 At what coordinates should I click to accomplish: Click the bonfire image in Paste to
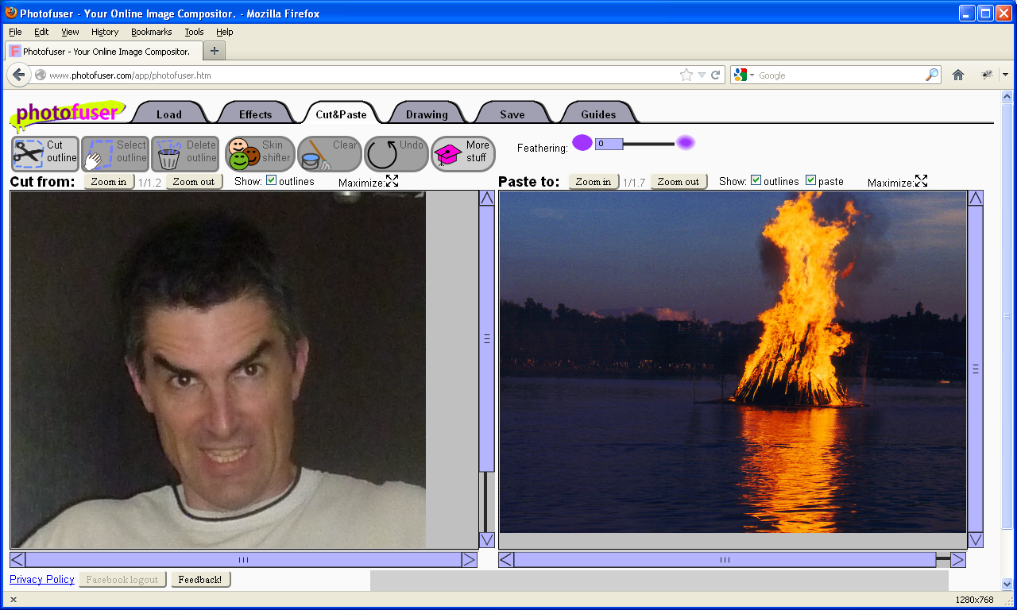pyautogui.click(x=733, y=361)
